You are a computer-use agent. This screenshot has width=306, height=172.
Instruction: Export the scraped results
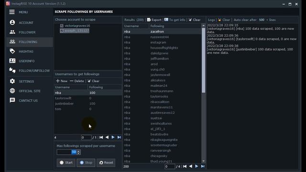pyautogui.click(x=154, y=20)
